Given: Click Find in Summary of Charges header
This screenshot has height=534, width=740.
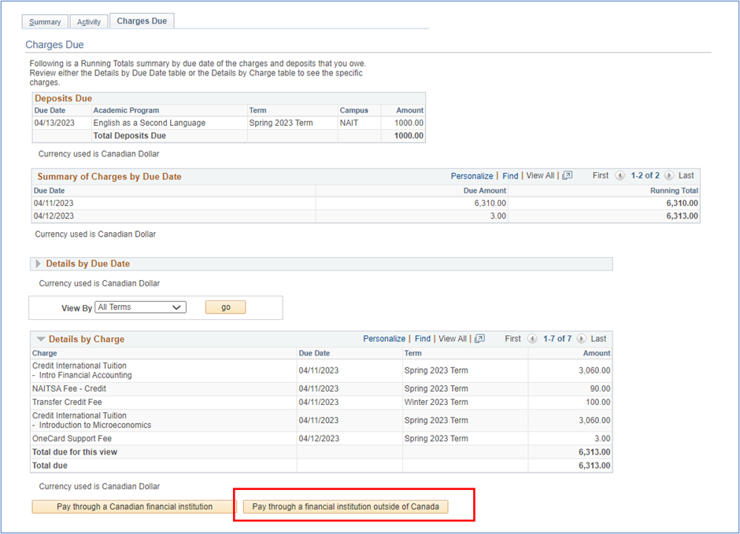Looking at the screenshot, I should (510, 176).
